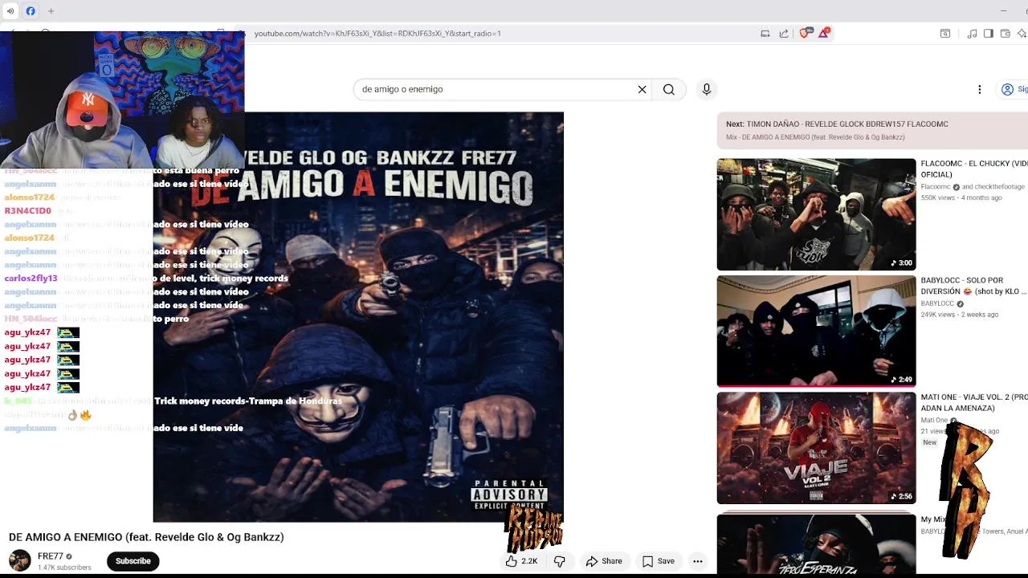This screenshot has height=578, width=1028.
Task: Start voice search with the microphone icon
Action: 707,89
